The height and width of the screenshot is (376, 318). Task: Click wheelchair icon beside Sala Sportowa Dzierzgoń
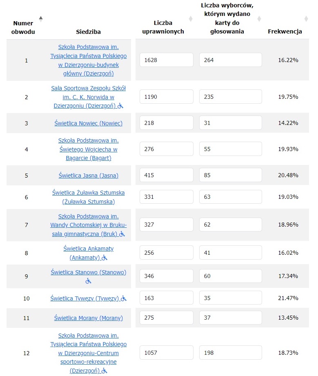click(120, 105)
